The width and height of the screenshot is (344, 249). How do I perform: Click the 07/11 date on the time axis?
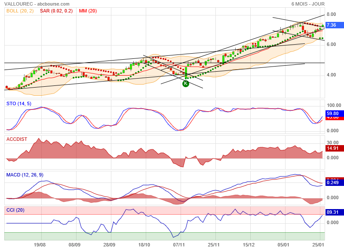tap(179, 245)
